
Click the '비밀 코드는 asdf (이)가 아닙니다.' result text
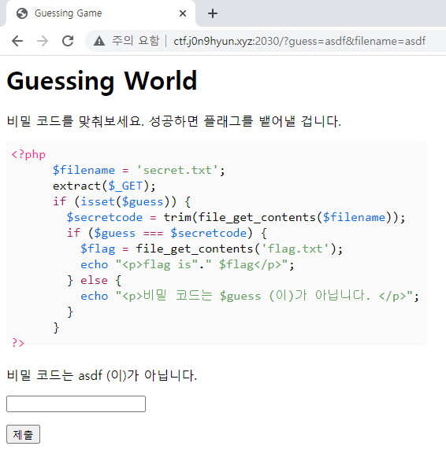(x=102, y=375)
